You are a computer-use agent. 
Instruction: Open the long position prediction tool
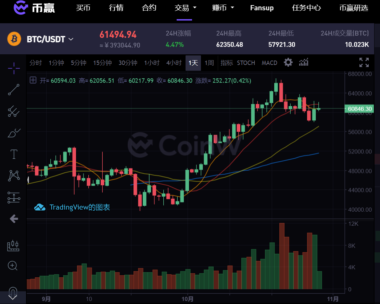14,198
